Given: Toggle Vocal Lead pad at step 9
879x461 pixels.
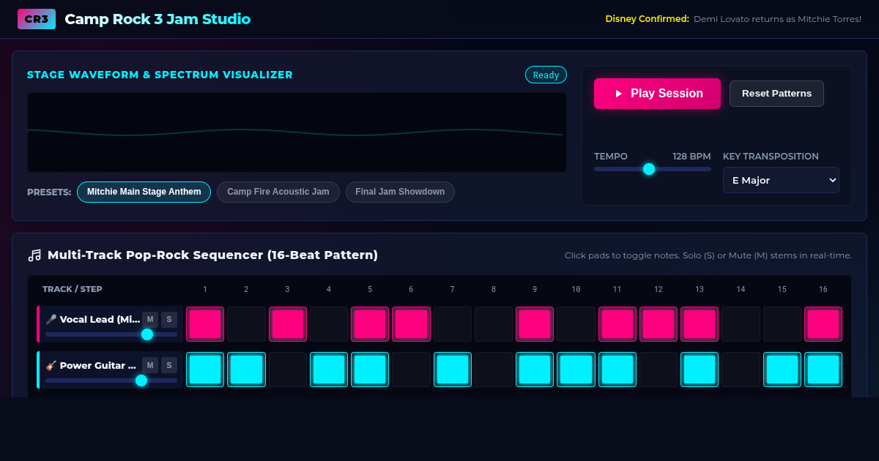Looking at the screenshot, I should [535, 324].
